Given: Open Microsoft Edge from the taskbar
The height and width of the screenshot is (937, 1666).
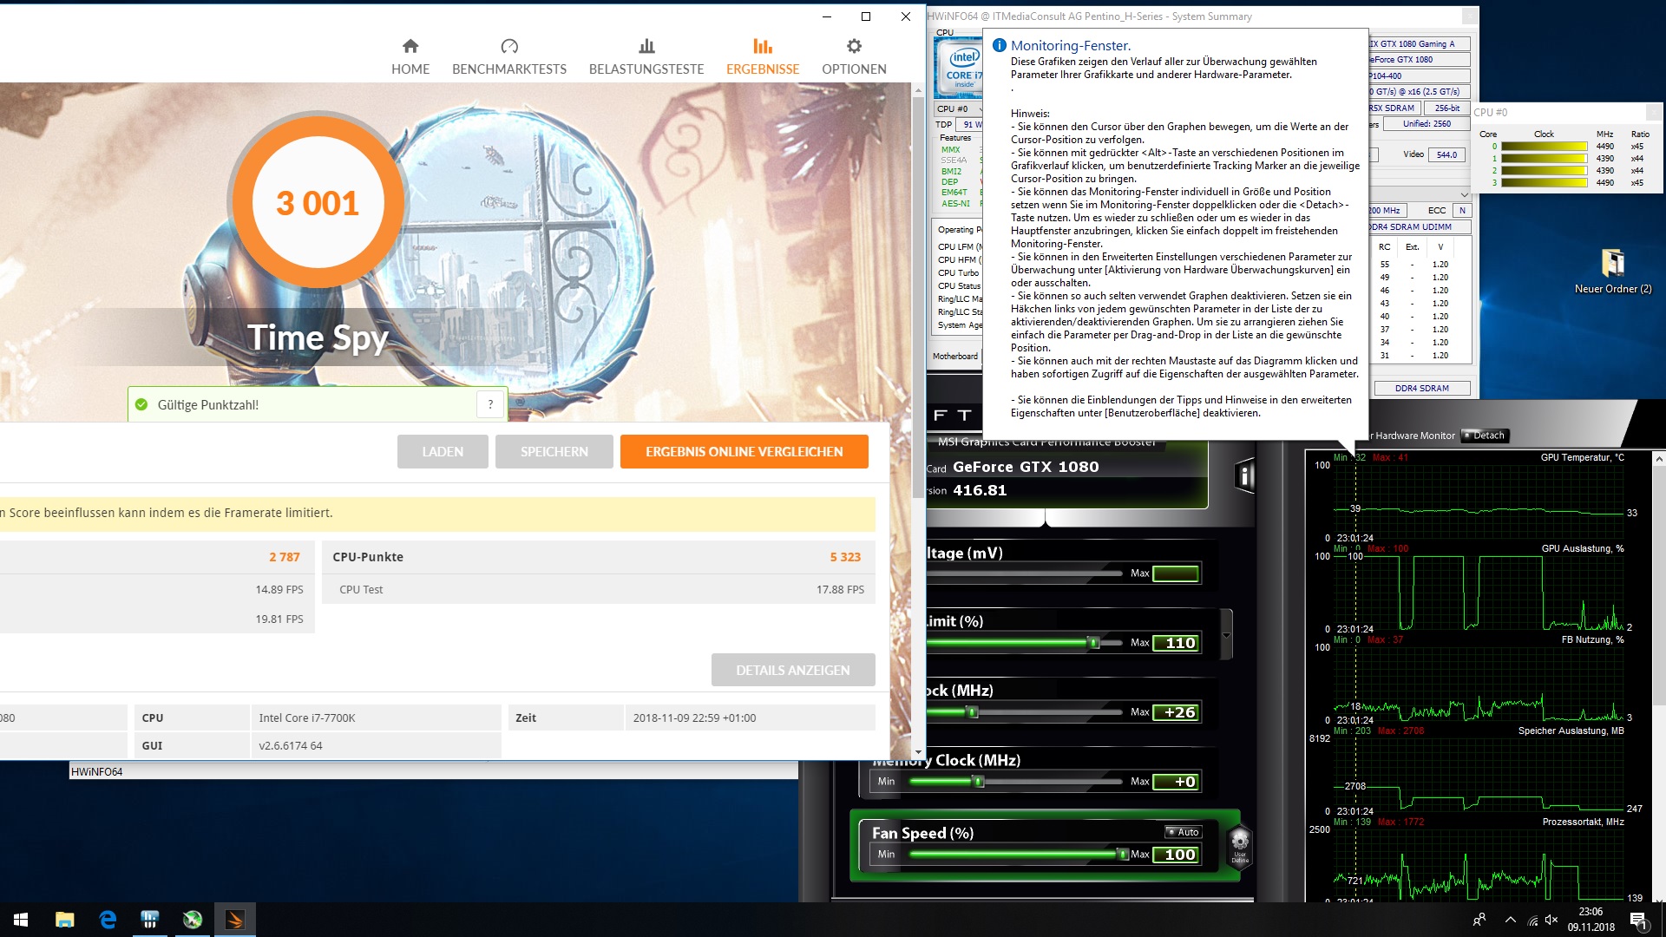Looking at the screenshot, I should [x=108, y=920].
